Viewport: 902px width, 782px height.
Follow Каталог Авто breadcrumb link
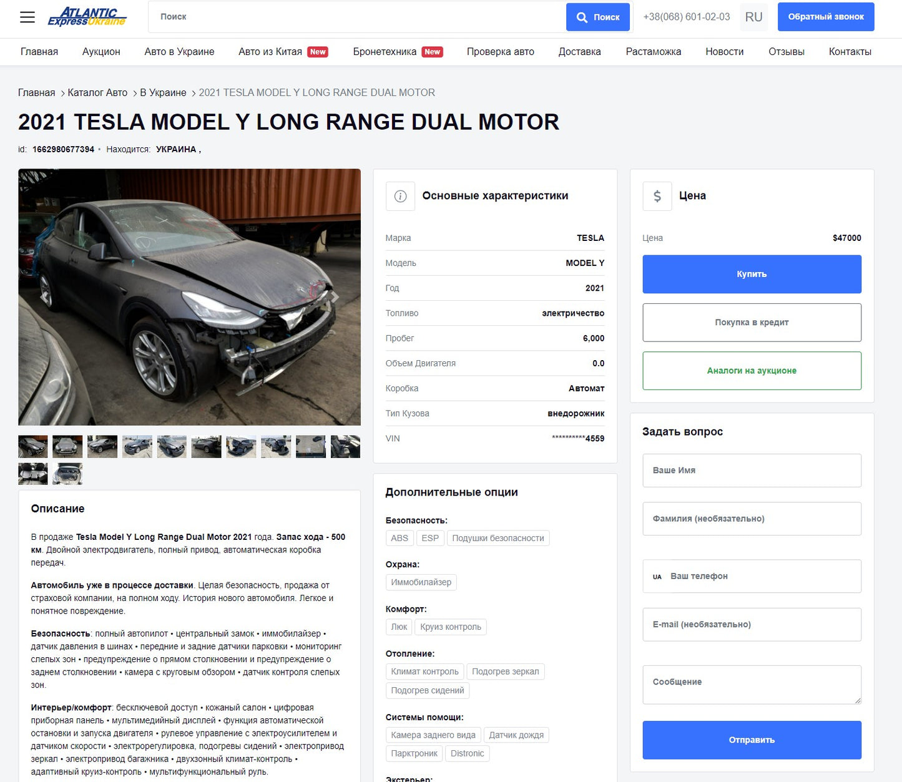pyautogui.click(x=97, y=92)
